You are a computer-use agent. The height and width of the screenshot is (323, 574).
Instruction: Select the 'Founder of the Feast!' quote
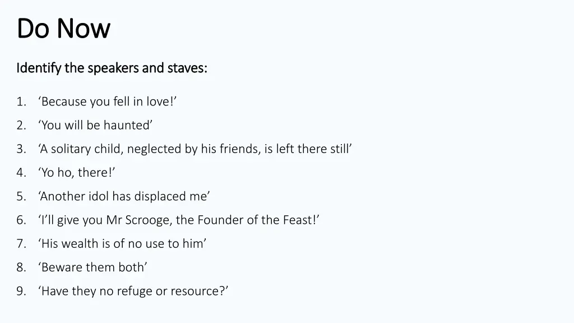coord(179,220)
